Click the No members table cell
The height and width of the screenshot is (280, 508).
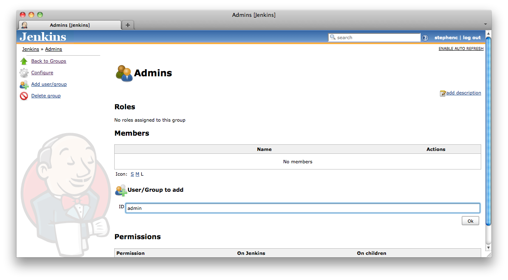click(298, 162)
